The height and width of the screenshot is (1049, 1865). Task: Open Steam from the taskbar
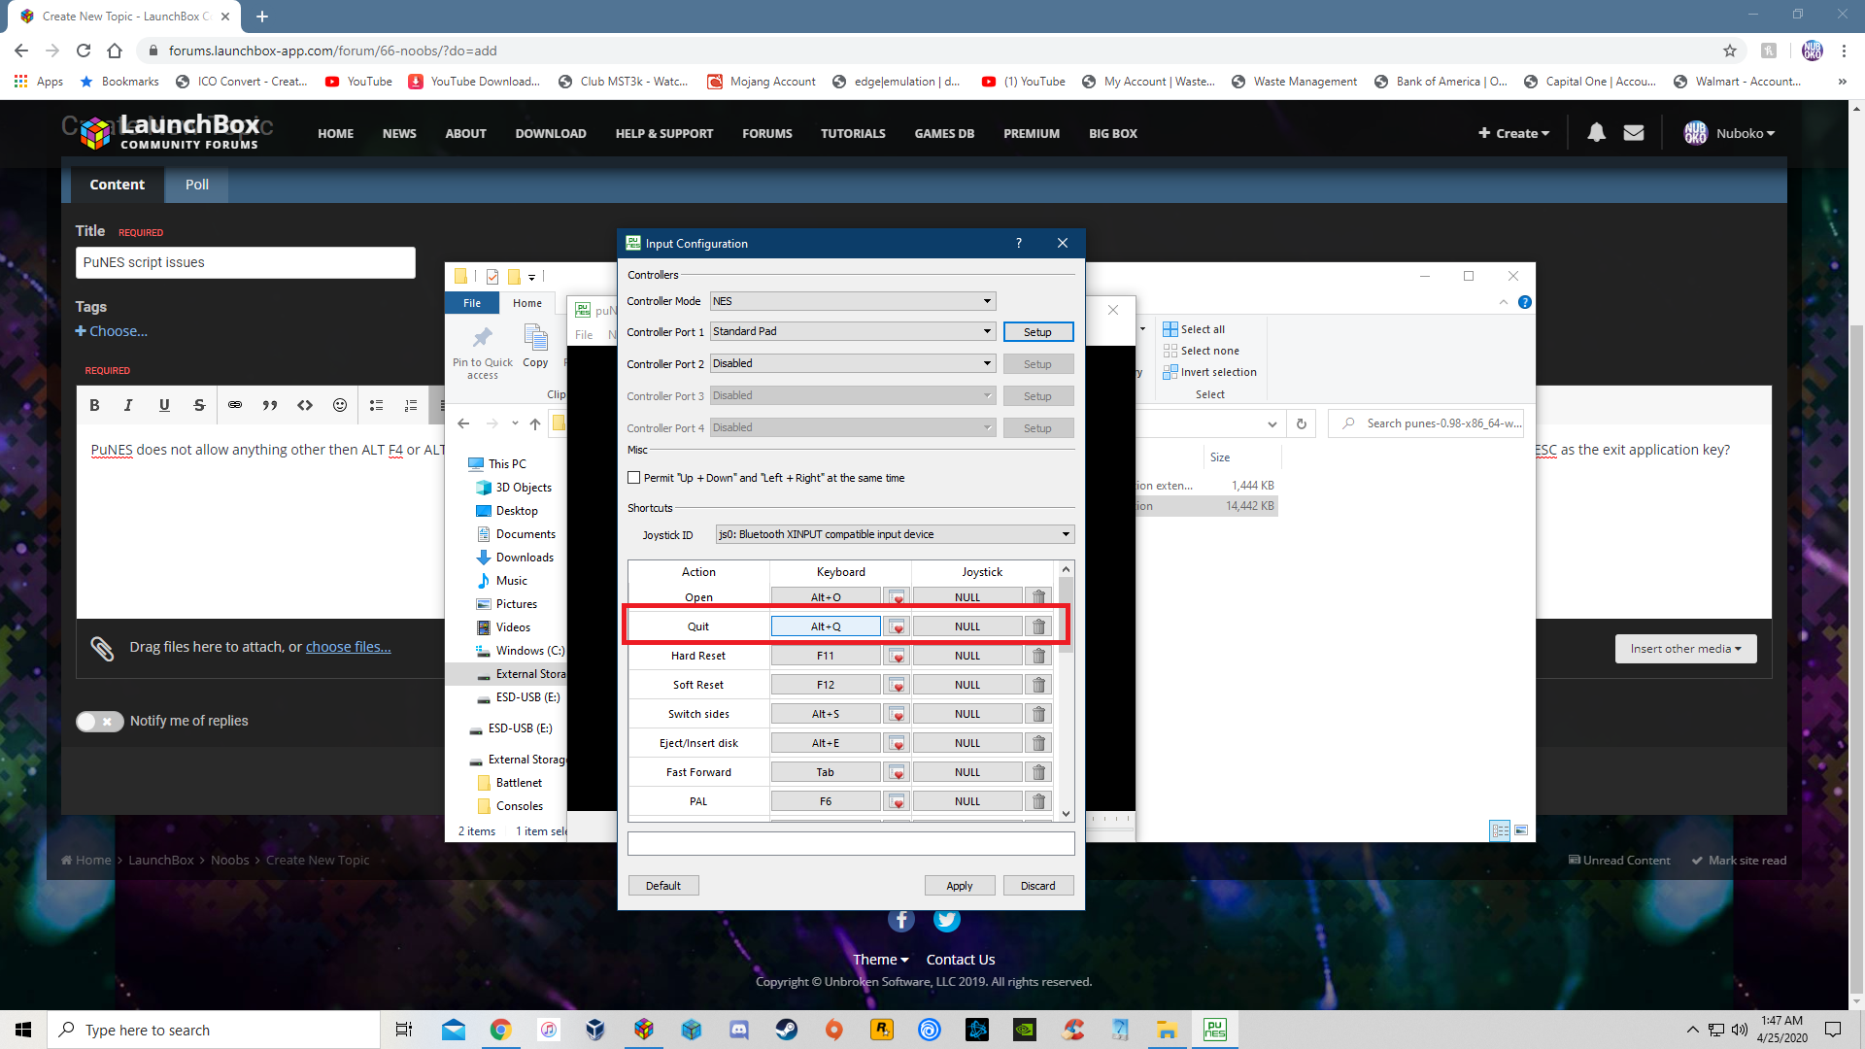tap(787, 1030)
